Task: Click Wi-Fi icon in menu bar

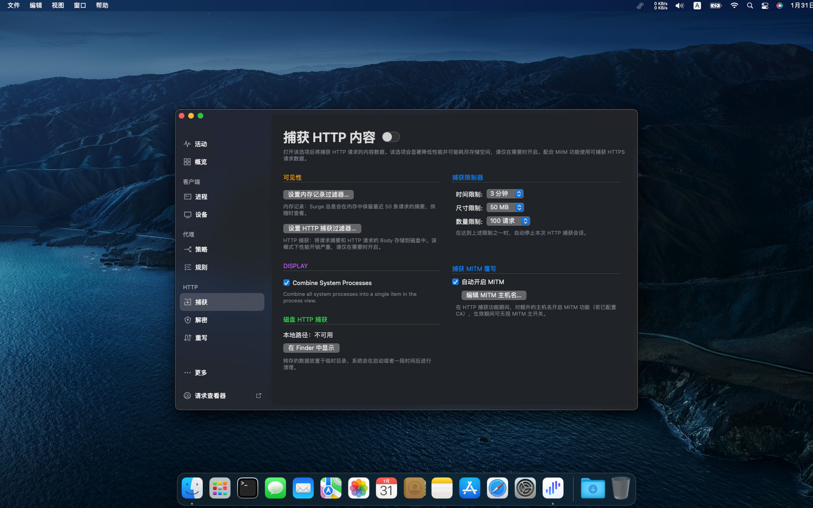Action: [734, 6]
